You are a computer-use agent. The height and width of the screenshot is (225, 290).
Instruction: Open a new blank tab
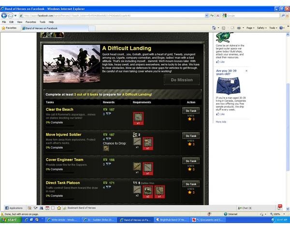pos(92,28)
